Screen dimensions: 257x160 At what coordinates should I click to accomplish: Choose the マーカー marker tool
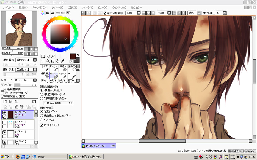(54, 68)
